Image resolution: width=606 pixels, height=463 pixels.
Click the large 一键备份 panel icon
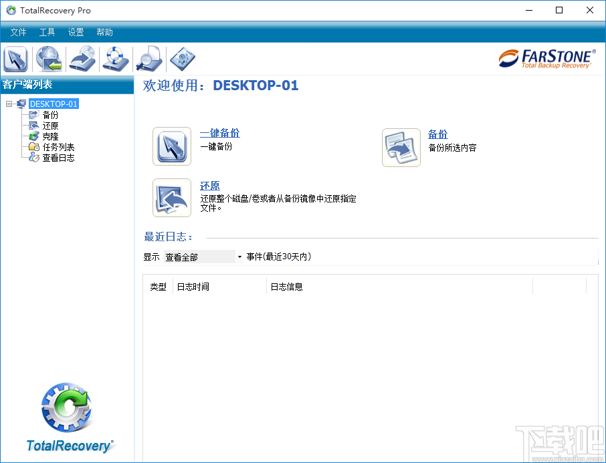click(x=172, y=146)
